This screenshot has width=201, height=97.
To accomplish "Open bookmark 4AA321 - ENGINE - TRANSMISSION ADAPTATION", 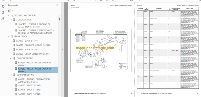I will pyautogui.click(x=34, y=81).
